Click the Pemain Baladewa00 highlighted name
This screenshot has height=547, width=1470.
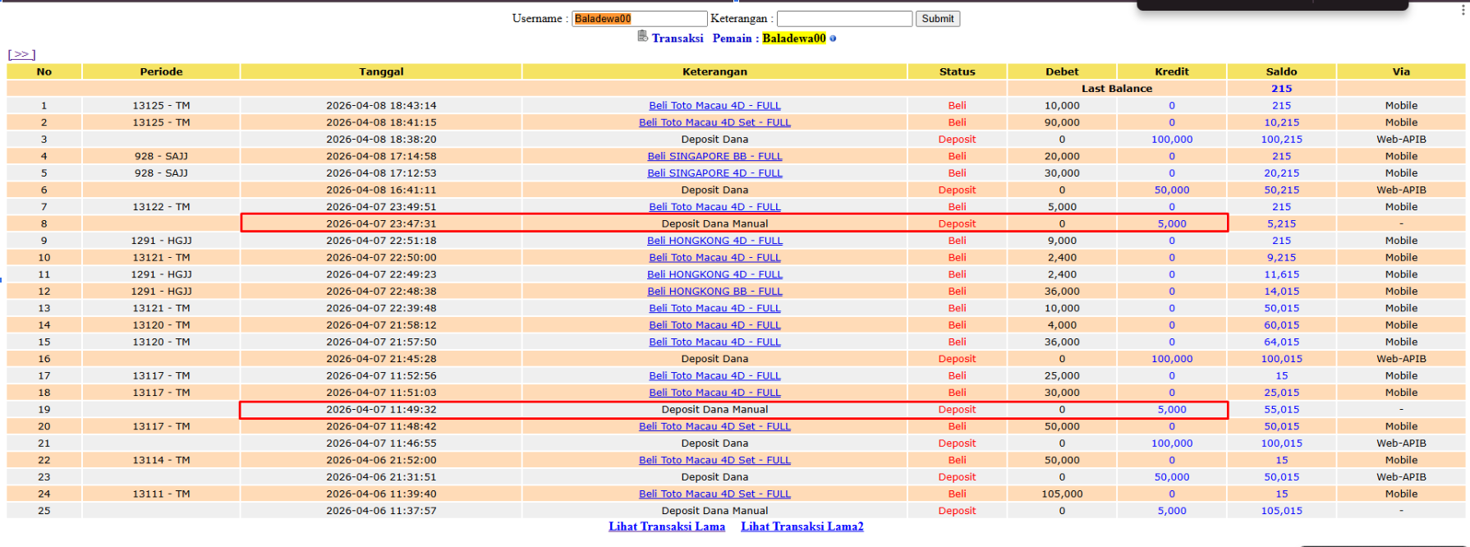793,39
